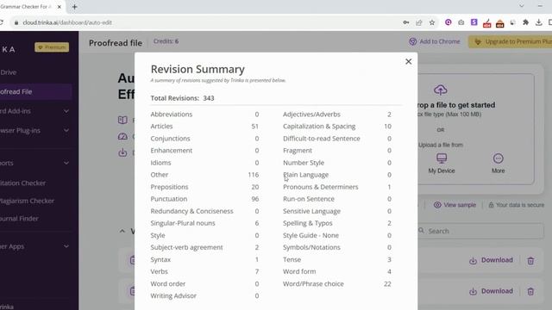Click the password key icon

coord(406,22)
